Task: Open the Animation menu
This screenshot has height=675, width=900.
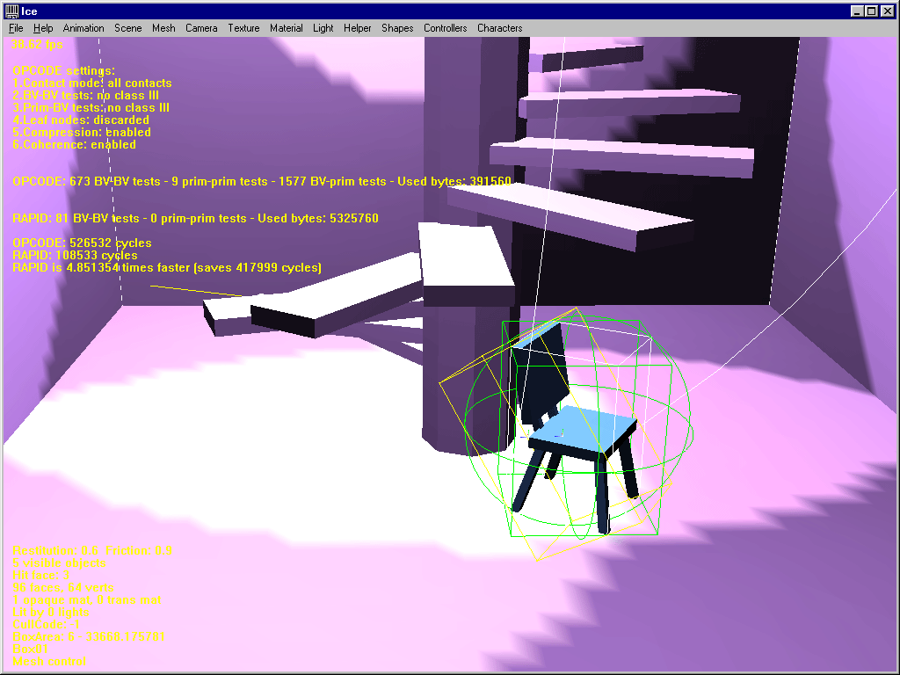Action: (83, 28)
